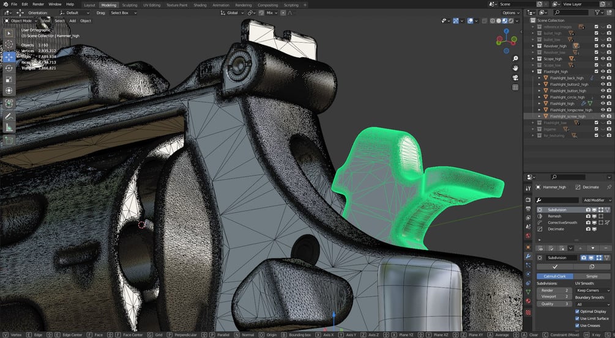Duplicate the Subdivision modifier with copy button
Viewport: 615px width, 338px height.
click(592, 266)
